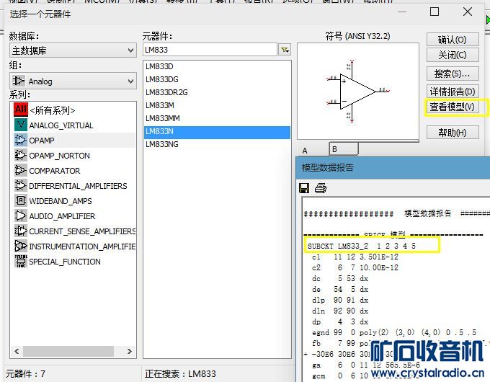Click the AUDIO_AMPLIFIER series icon
Viewport: 490px width, 382px height.
point(21,216)
